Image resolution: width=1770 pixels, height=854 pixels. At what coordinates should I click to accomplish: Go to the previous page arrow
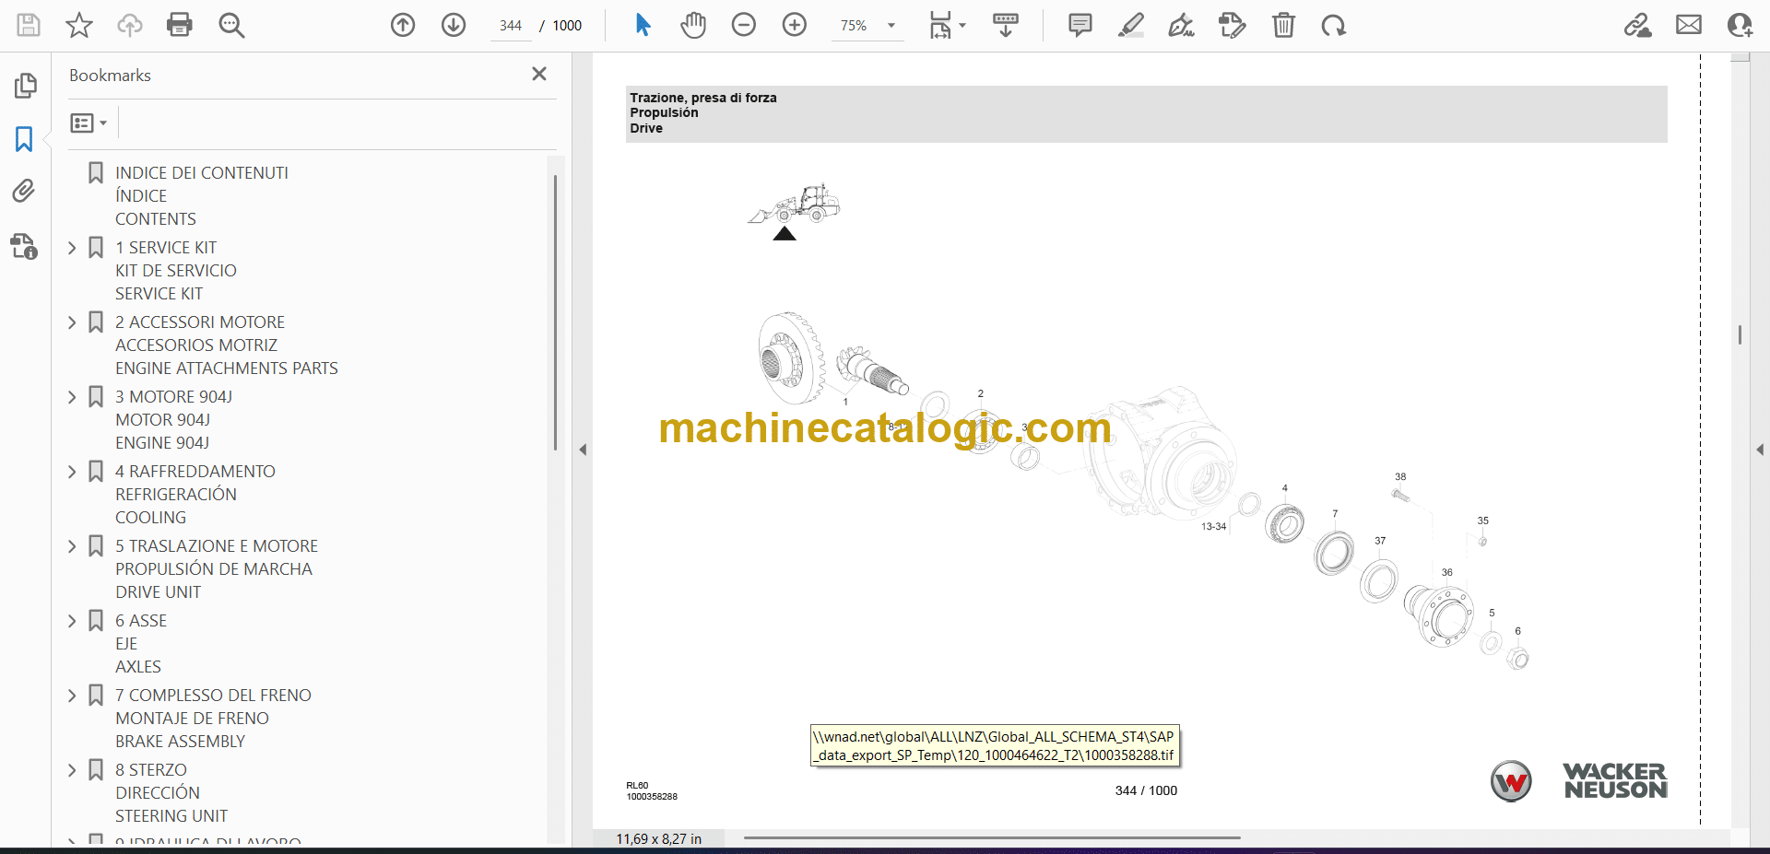click(403, 25)
